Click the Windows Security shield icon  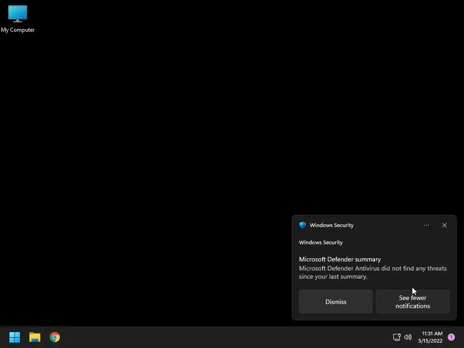[x=302, y=225]
